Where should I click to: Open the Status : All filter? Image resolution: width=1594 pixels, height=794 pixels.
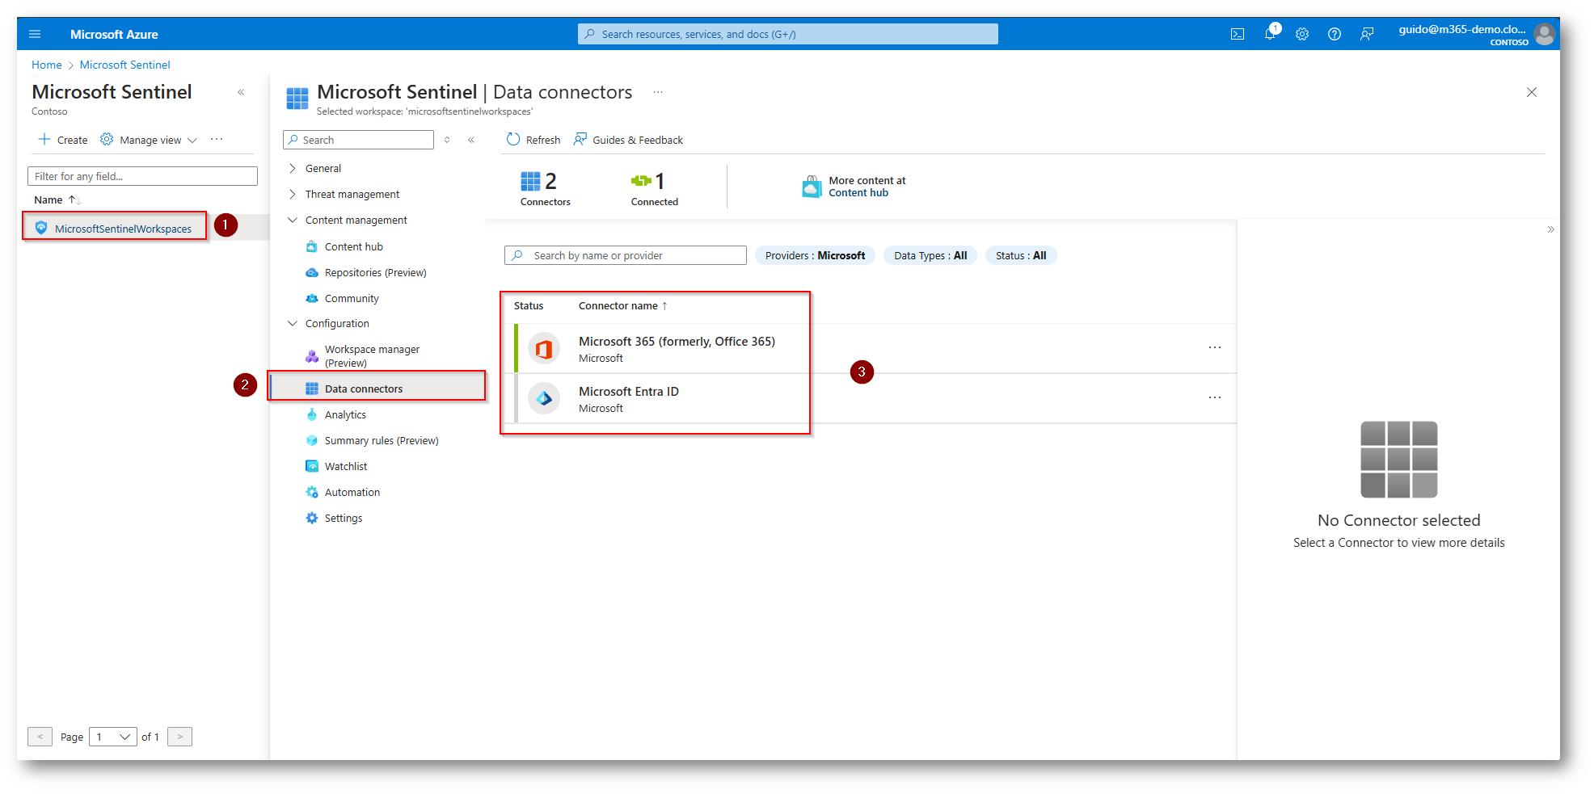(x=1021, y=255)
